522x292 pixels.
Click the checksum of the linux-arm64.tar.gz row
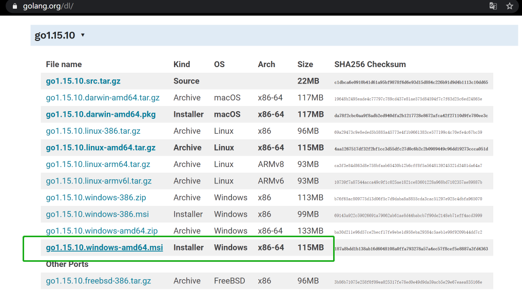click(408, 165)
